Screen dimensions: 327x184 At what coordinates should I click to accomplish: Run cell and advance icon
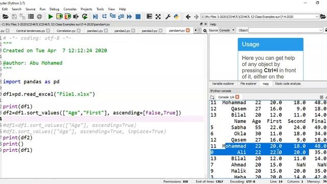[x=68, y=16]
